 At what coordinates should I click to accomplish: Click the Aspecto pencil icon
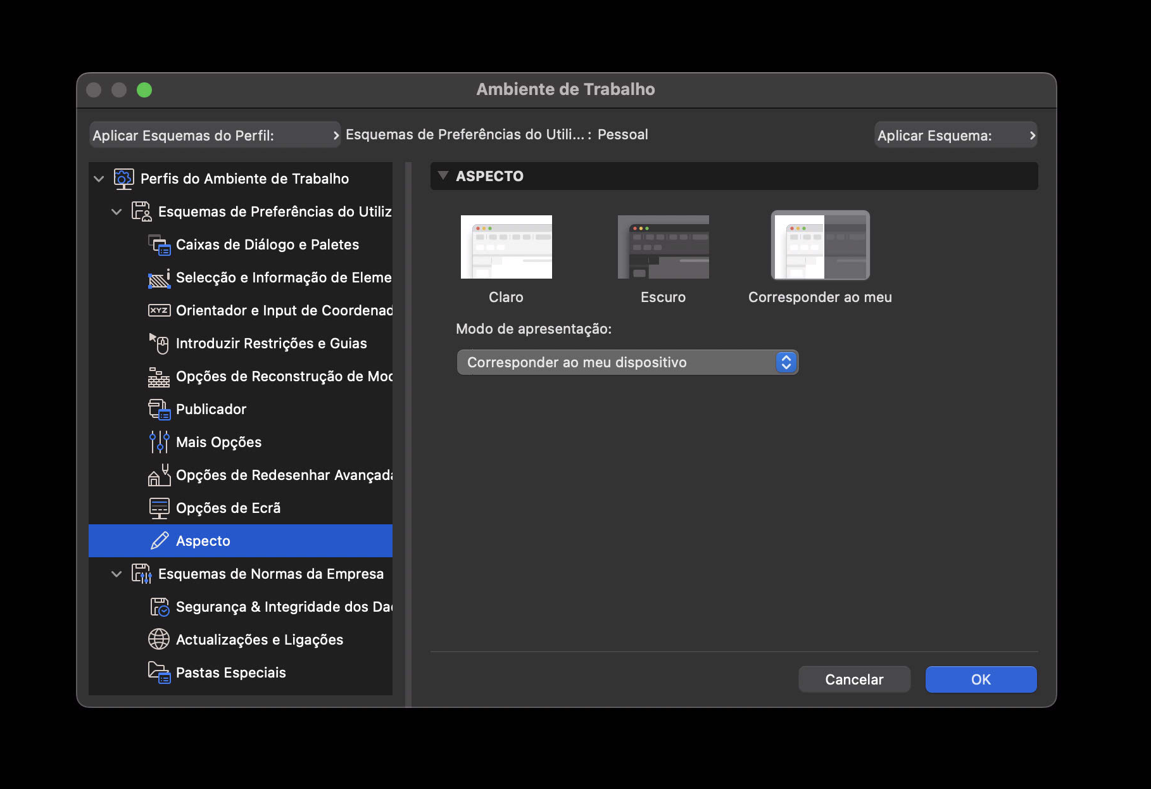coord(160,541)
